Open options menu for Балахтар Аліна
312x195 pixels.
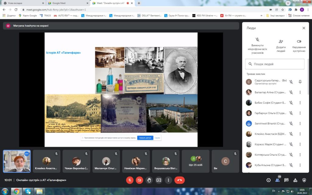pyautogui.click(x=300, y=92)
